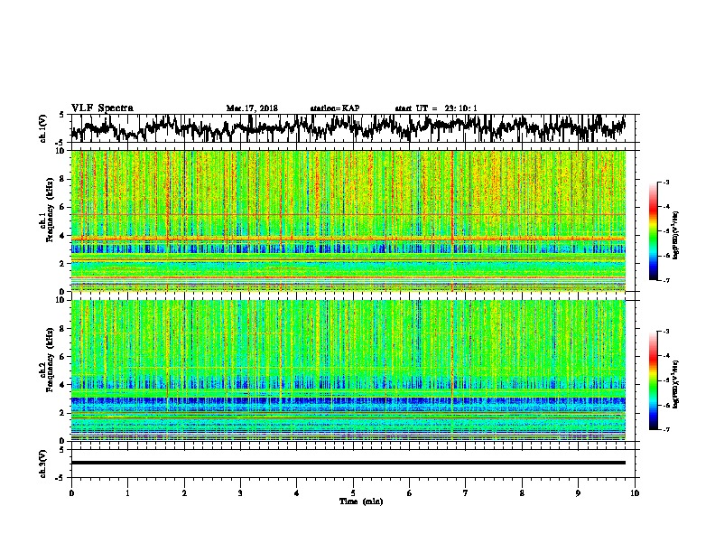Viewport: 715px width, 553px height.
Task: Click the "station=KAP" label
Action: click(335, 108)
